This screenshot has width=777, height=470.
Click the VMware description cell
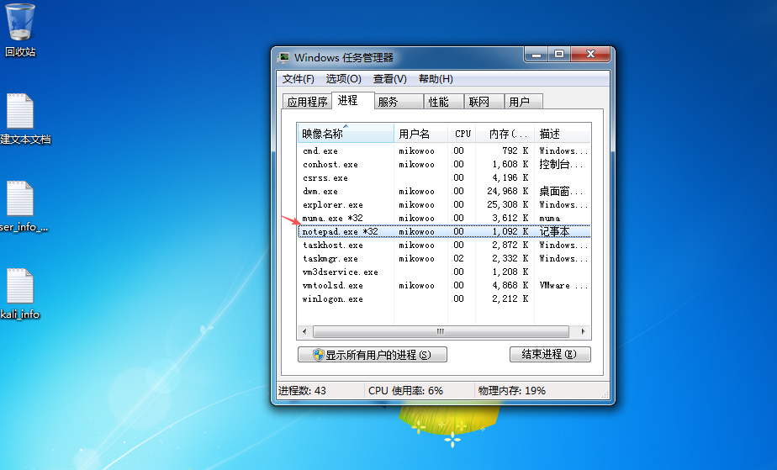(x=563, y=285)
